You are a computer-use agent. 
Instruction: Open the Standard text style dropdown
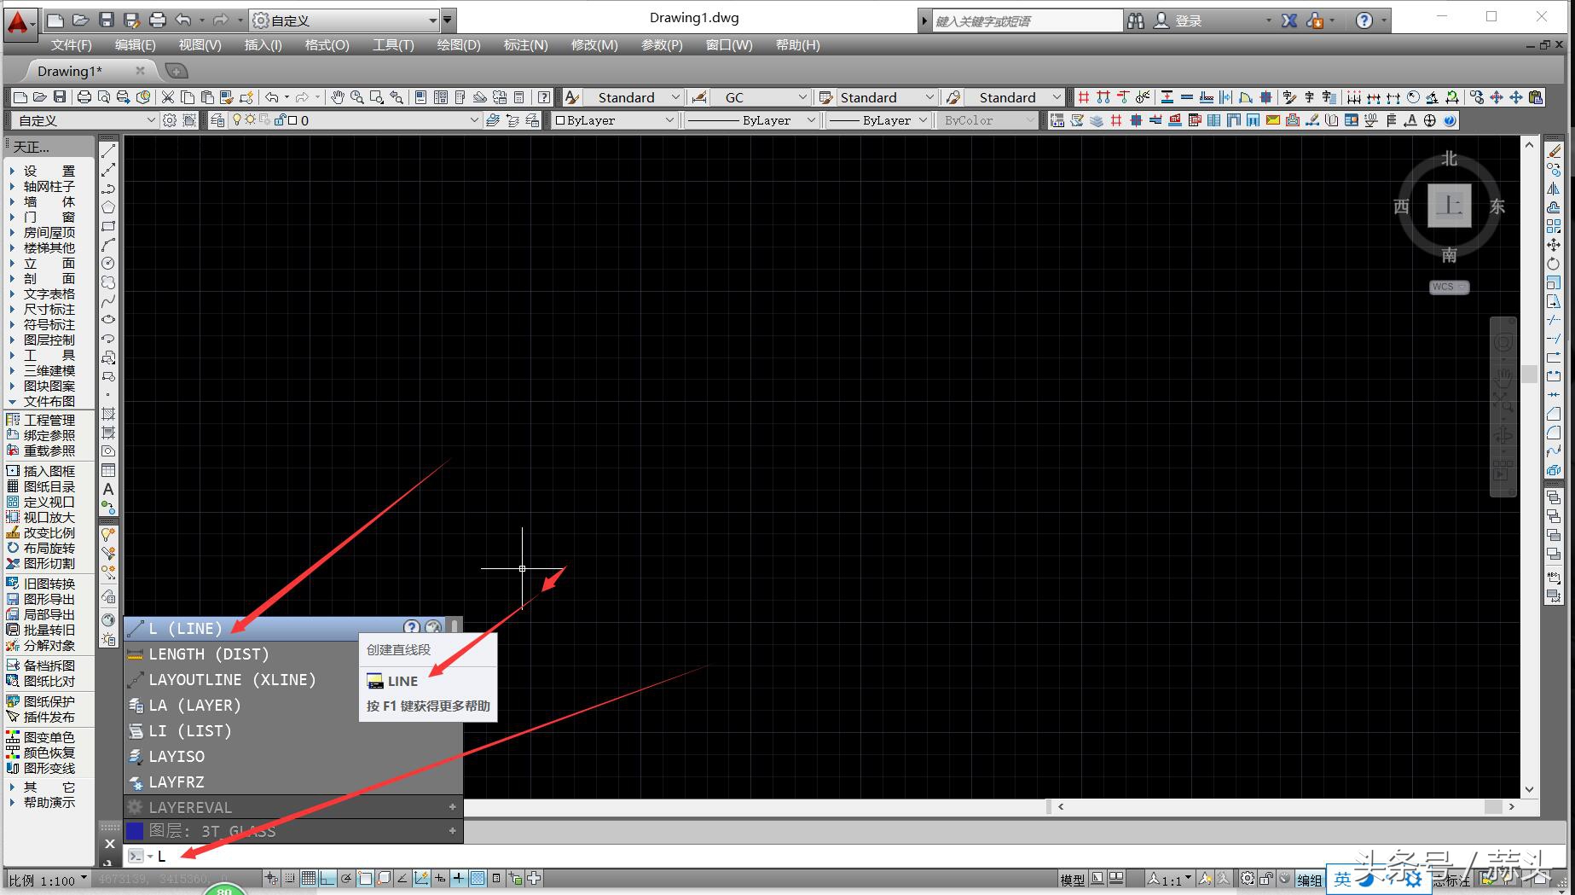633,97
